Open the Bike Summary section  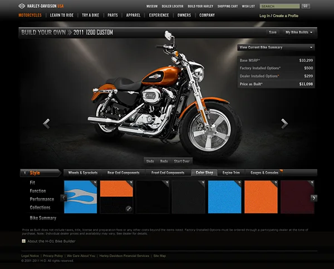coord(43,218)
